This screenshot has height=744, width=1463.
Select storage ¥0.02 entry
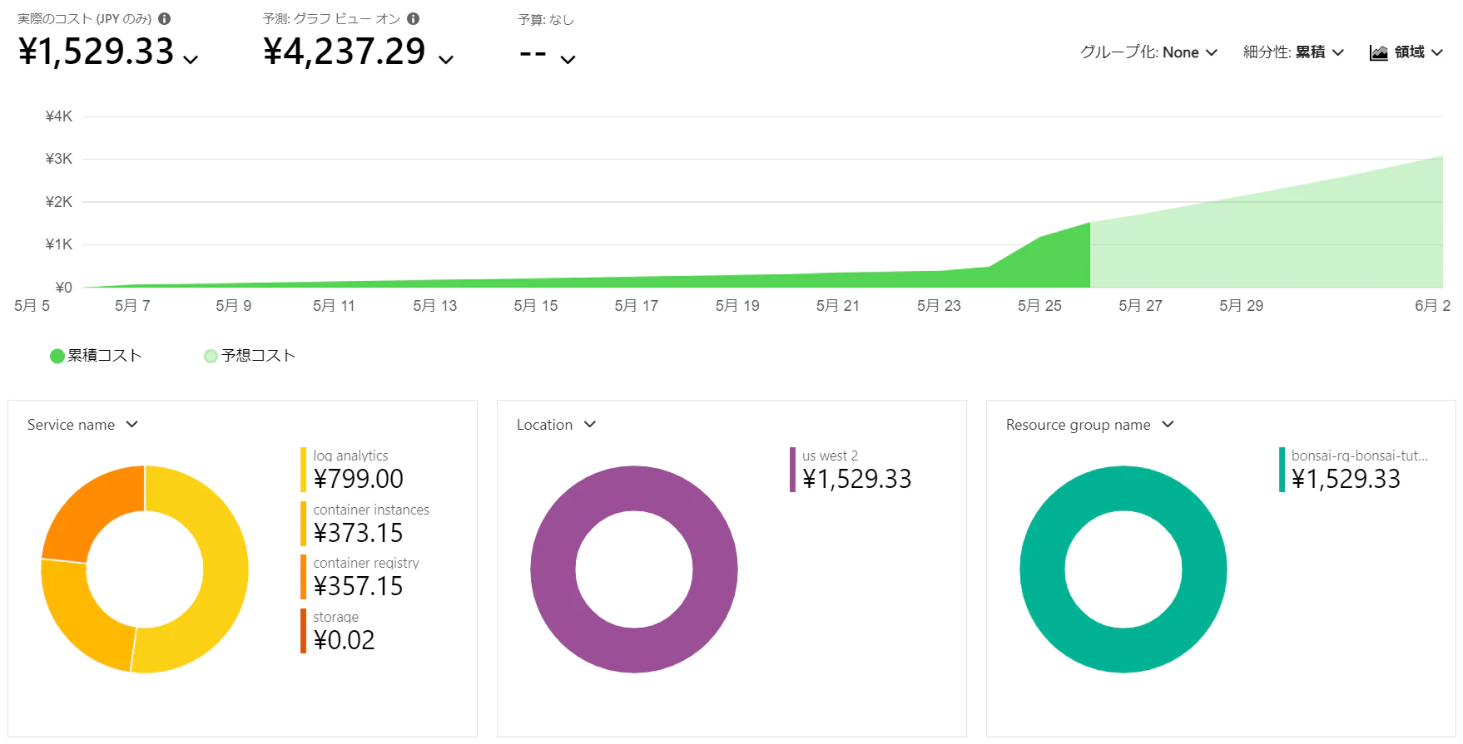338,631
